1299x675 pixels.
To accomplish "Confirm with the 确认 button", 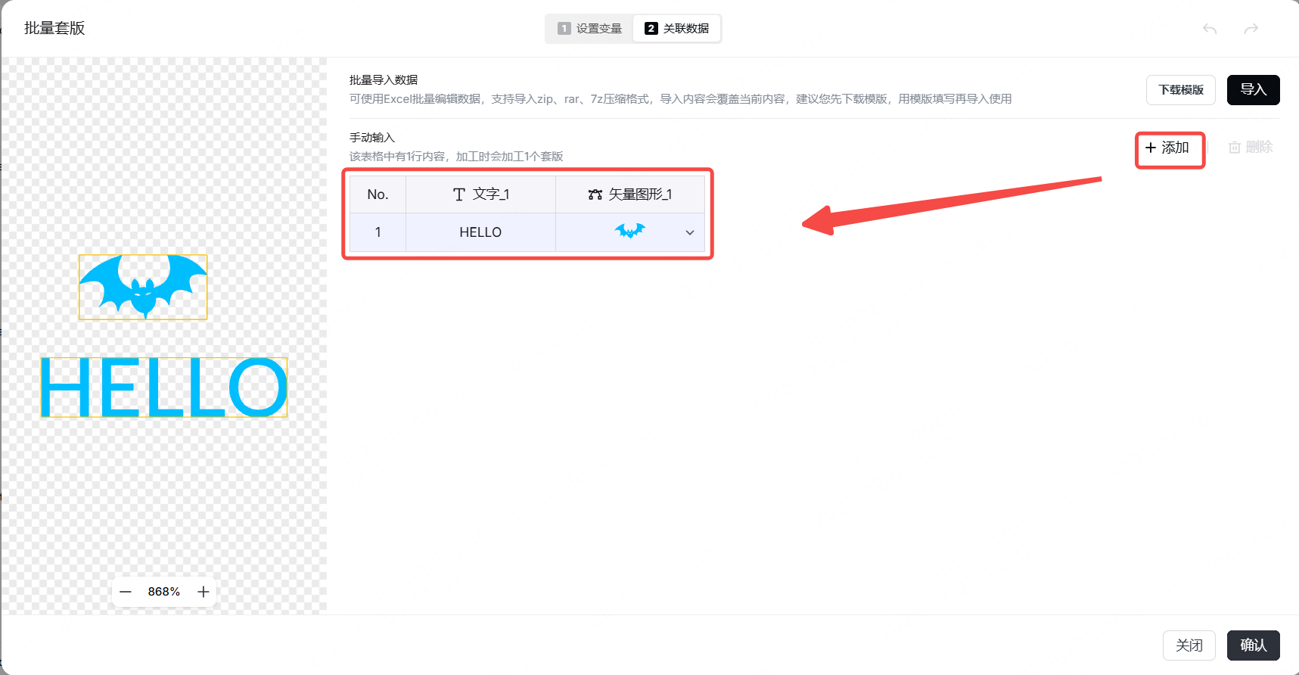I will point(1253,645).
